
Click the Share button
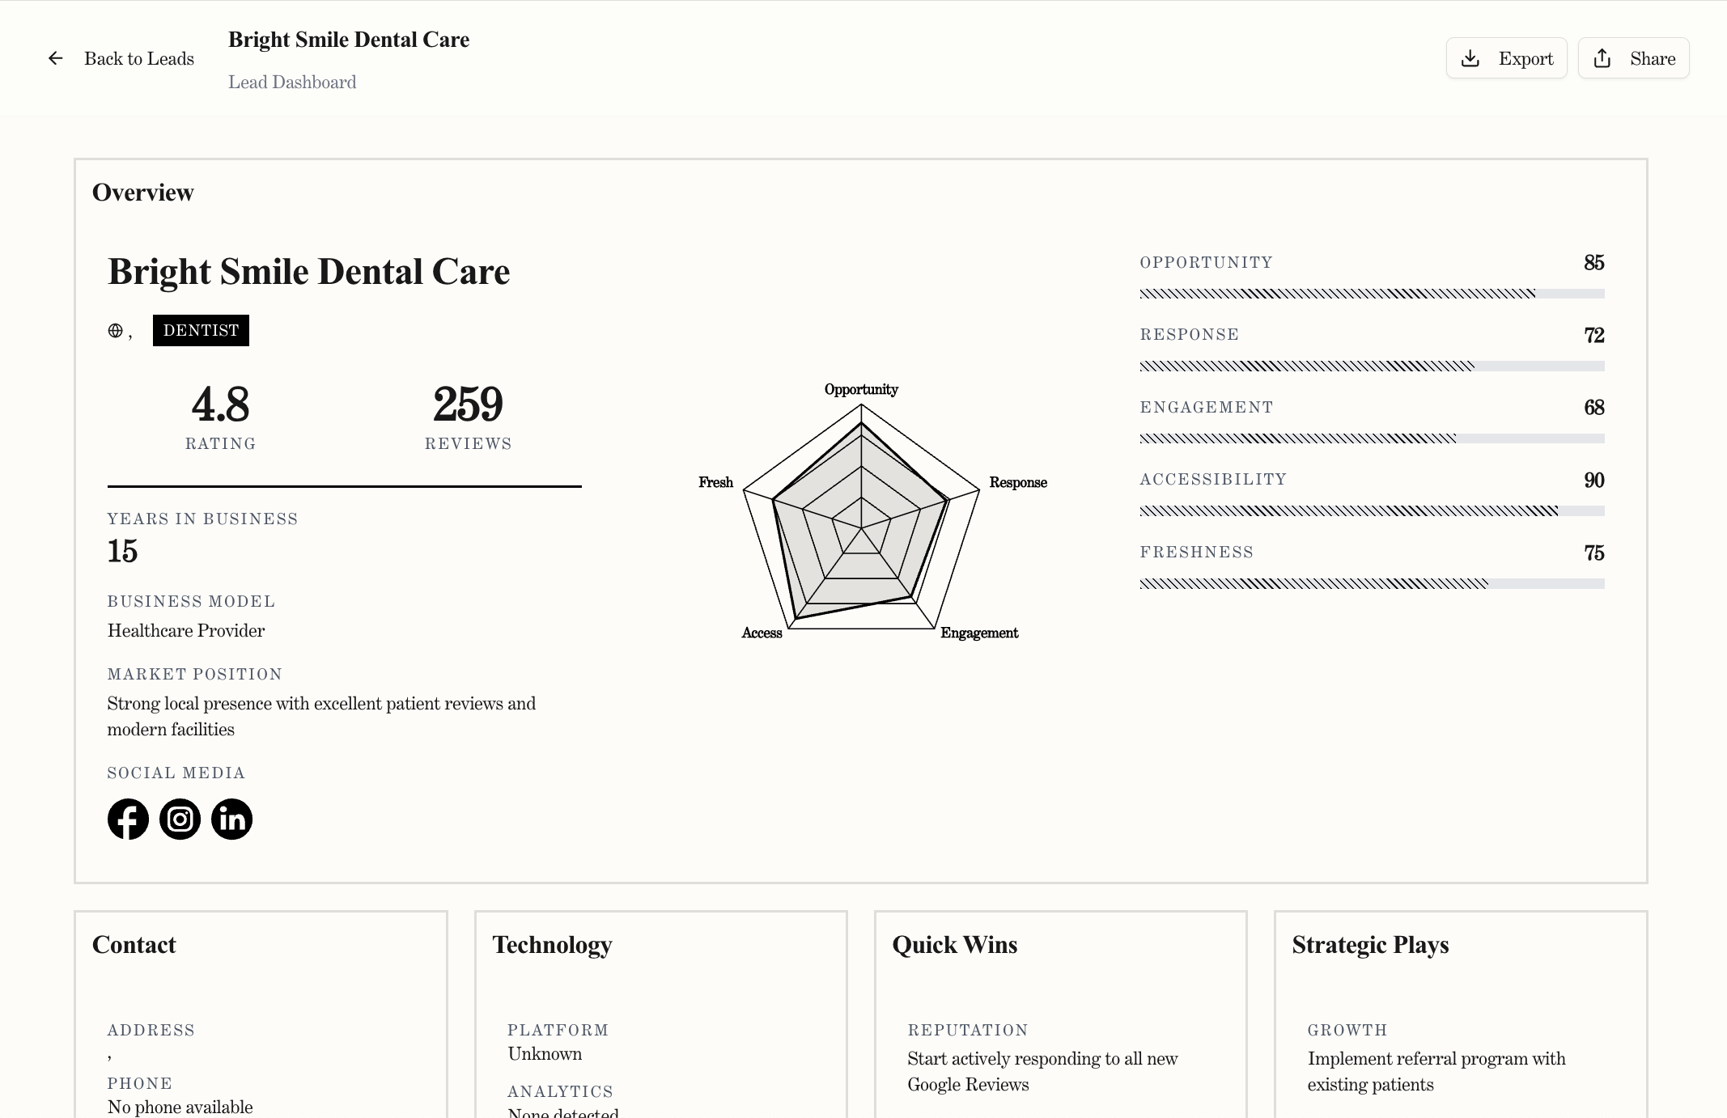point(1633,57)
